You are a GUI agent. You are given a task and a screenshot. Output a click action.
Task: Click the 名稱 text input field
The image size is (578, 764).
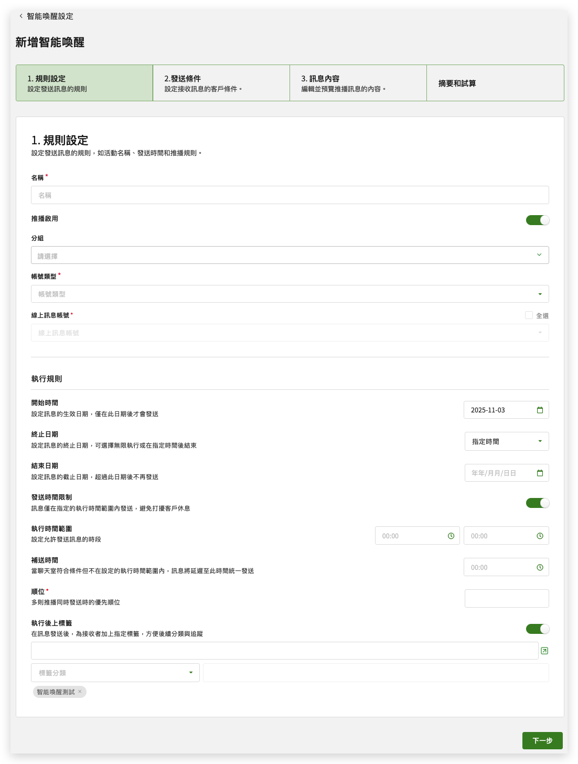pyautogui.click(x=290, y=195)
